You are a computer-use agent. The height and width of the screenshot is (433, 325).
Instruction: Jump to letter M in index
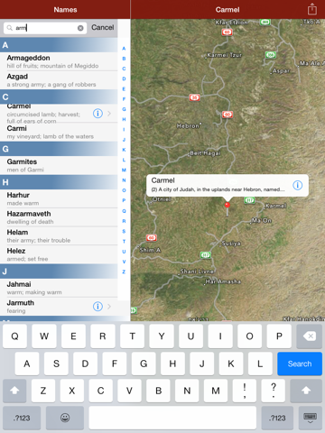pyautogui.click(x=124, y=170)
